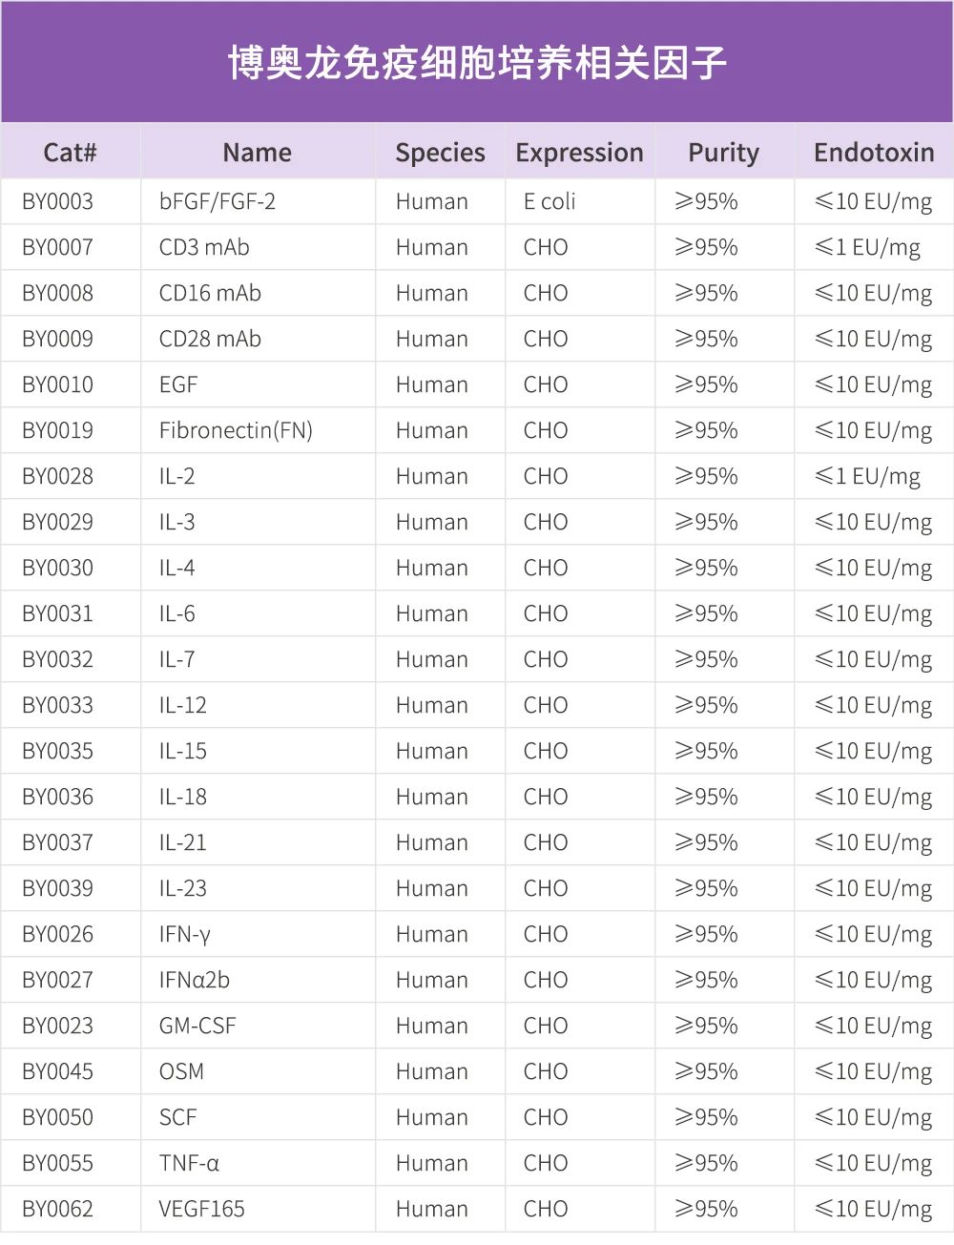The height and width of the screenshot is (1245, 954).
Task: Select the E coli expression cell
Action: coord(550,201)
